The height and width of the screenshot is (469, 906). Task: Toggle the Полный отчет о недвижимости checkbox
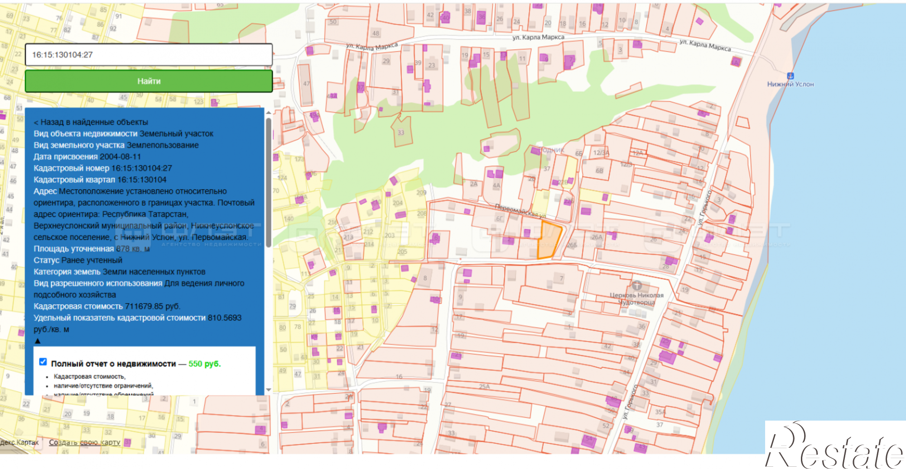pos(43,362)
